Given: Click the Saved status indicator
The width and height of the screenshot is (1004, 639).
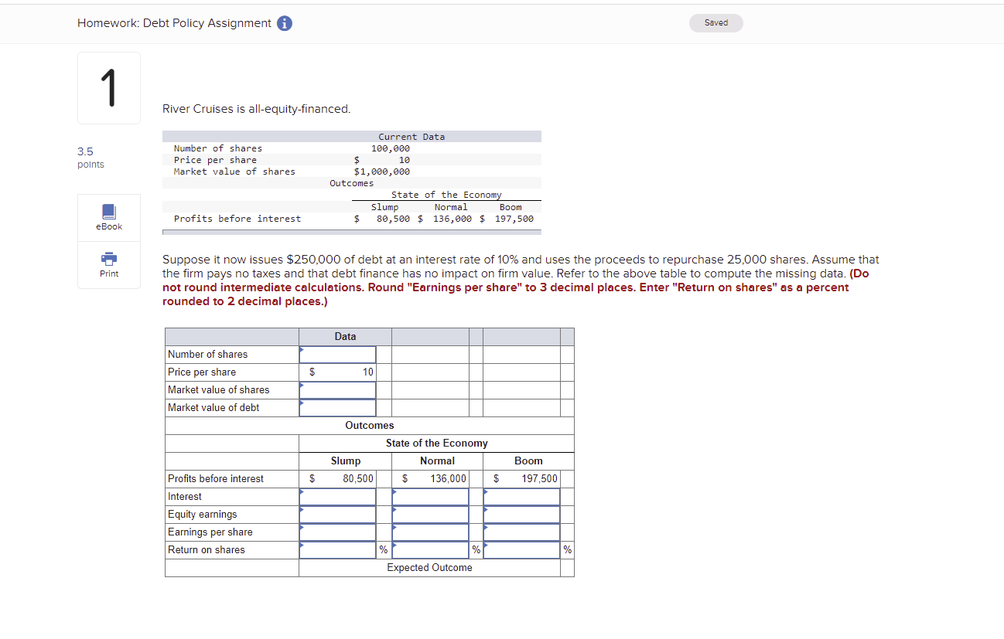Looking at the screenshot, I should click(715, 22).
